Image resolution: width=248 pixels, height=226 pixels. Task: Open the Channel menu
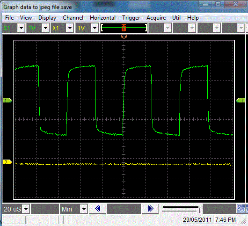tap(73, 18)
